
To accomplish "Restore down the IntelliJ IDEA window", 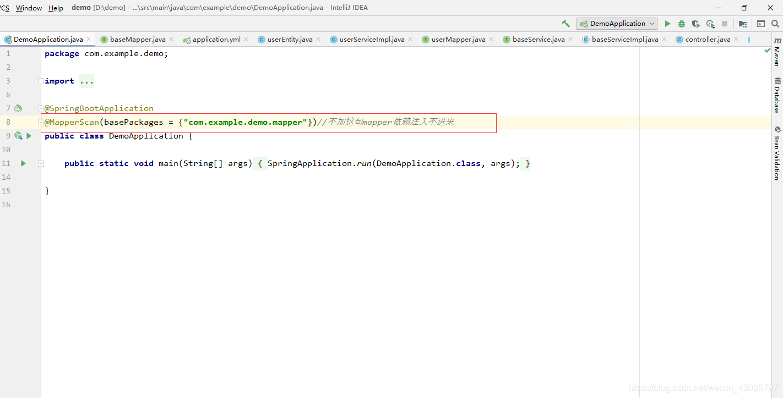I will tap(744, 8).
